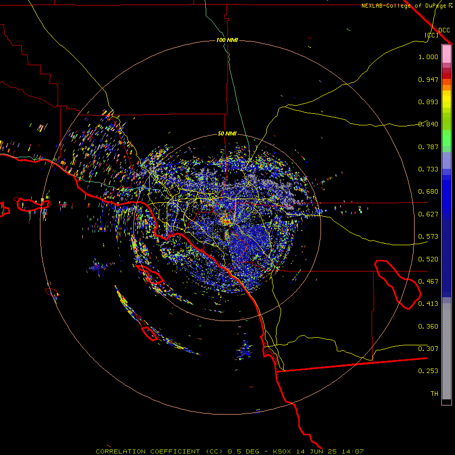The width and height of the screenshot is (455, 455).
Task: Select the 0.573 legend value
Action: pos(428,237)
